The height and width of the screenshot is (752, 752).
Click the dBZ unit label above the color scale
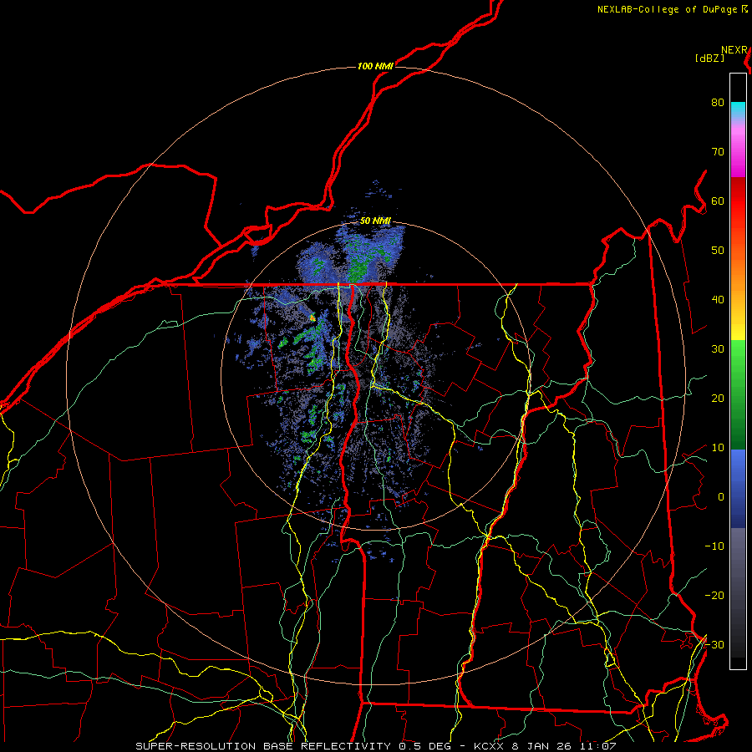click(x=709, y=58)
